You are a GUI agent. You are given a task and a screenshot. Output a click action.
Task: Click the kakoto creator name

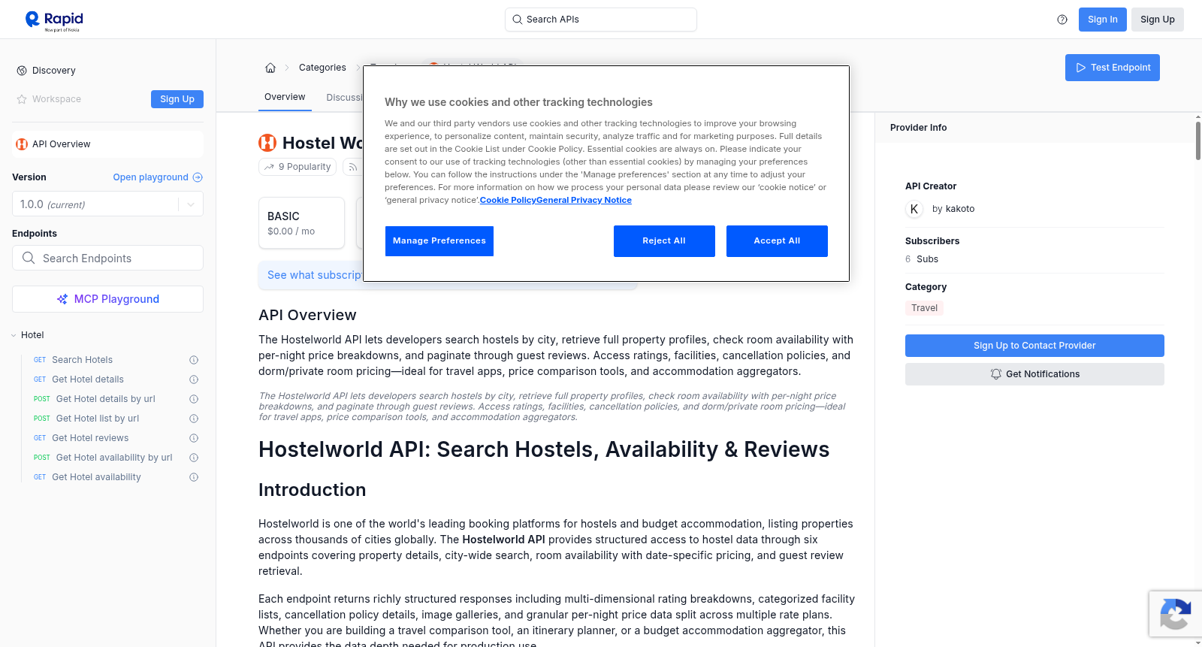(x=960, y=209)
